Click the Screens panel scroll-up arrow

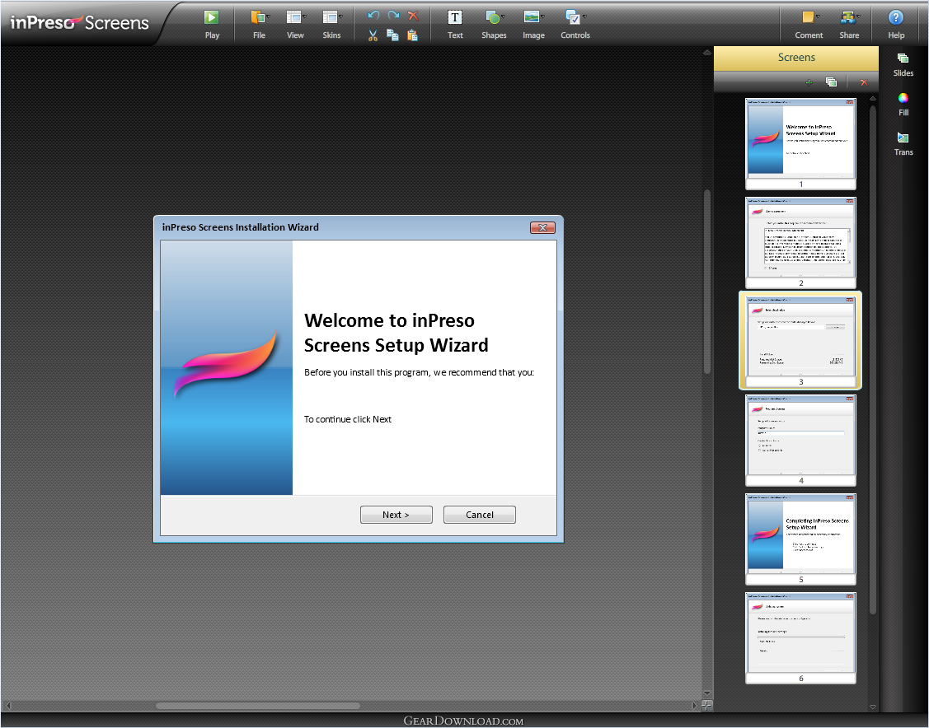click(872, 98)
